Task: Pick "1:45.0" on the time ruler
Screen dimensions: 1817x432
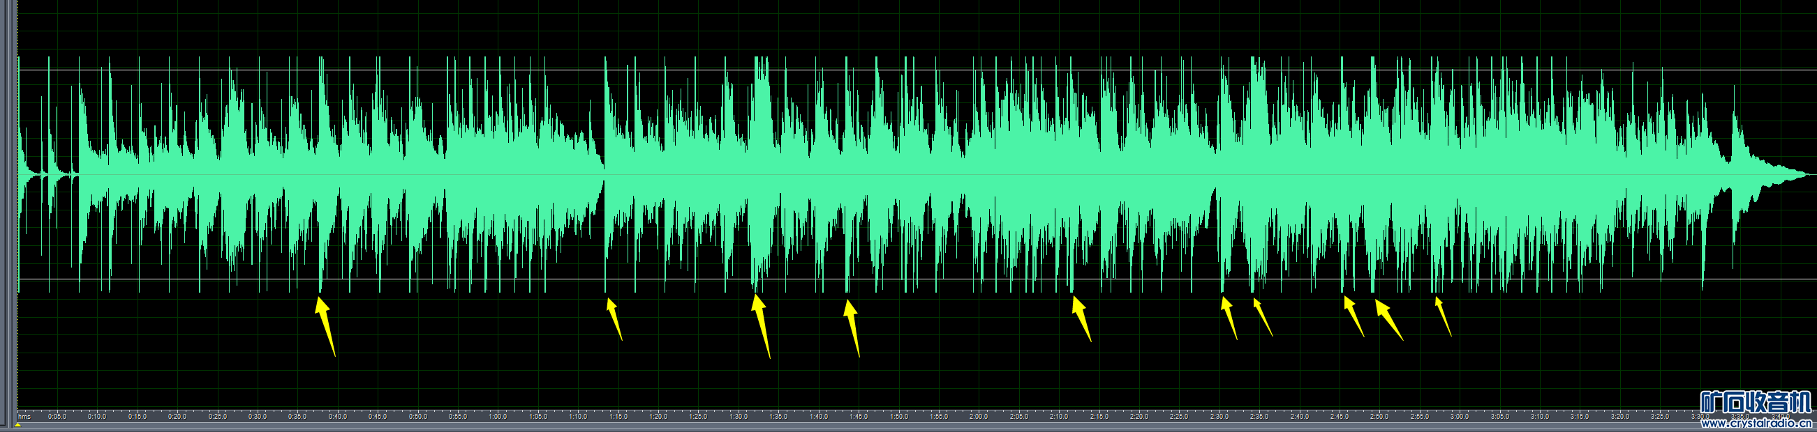Action: [x=859, y=417]
